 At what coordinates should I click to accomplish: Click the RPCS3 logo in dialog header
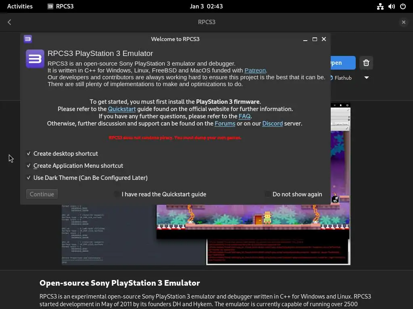pos(35,59)
